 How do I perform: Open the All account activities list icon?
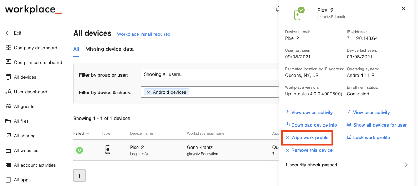point(8,165)
